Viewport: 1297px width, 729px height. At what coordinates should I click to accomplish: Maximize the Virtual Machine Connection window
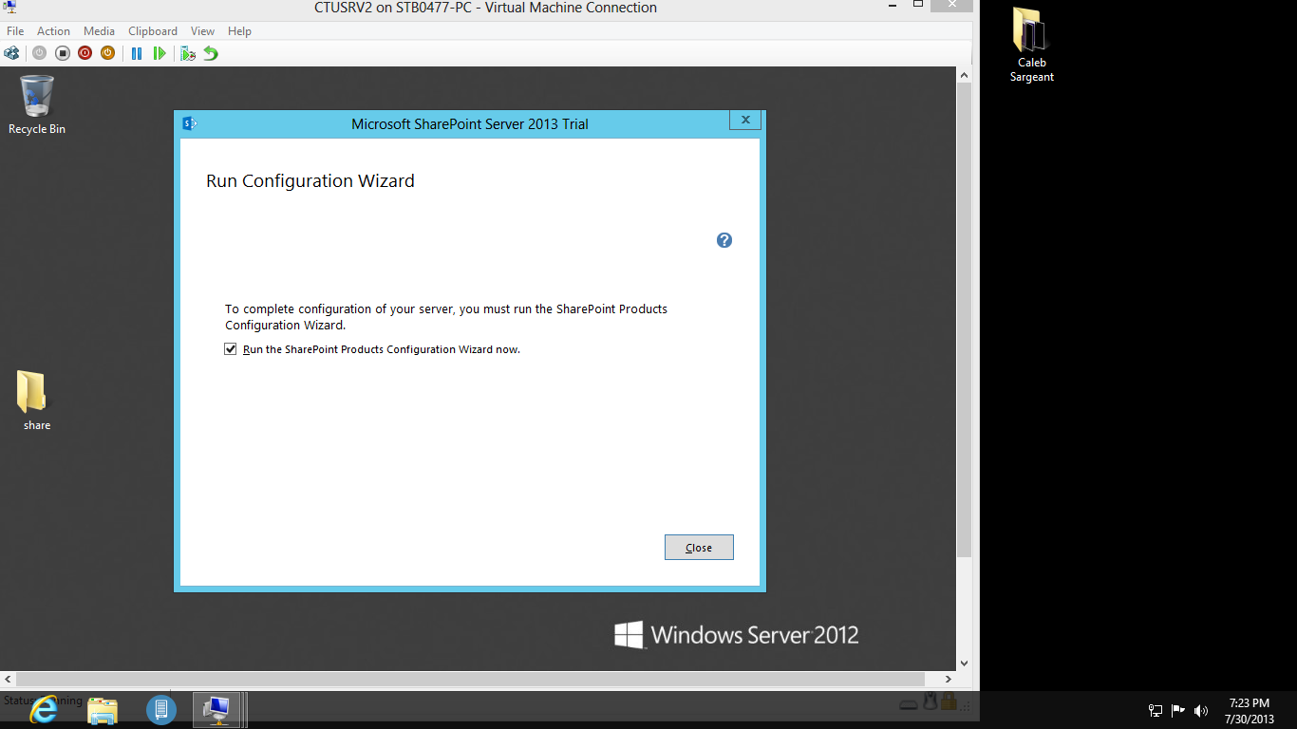click(918, 5)
